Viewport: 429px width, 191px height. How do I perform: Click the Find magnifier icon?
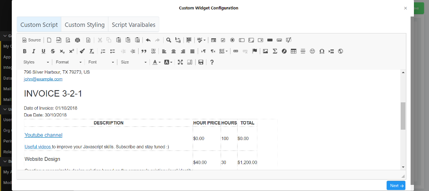click(168, 40)
